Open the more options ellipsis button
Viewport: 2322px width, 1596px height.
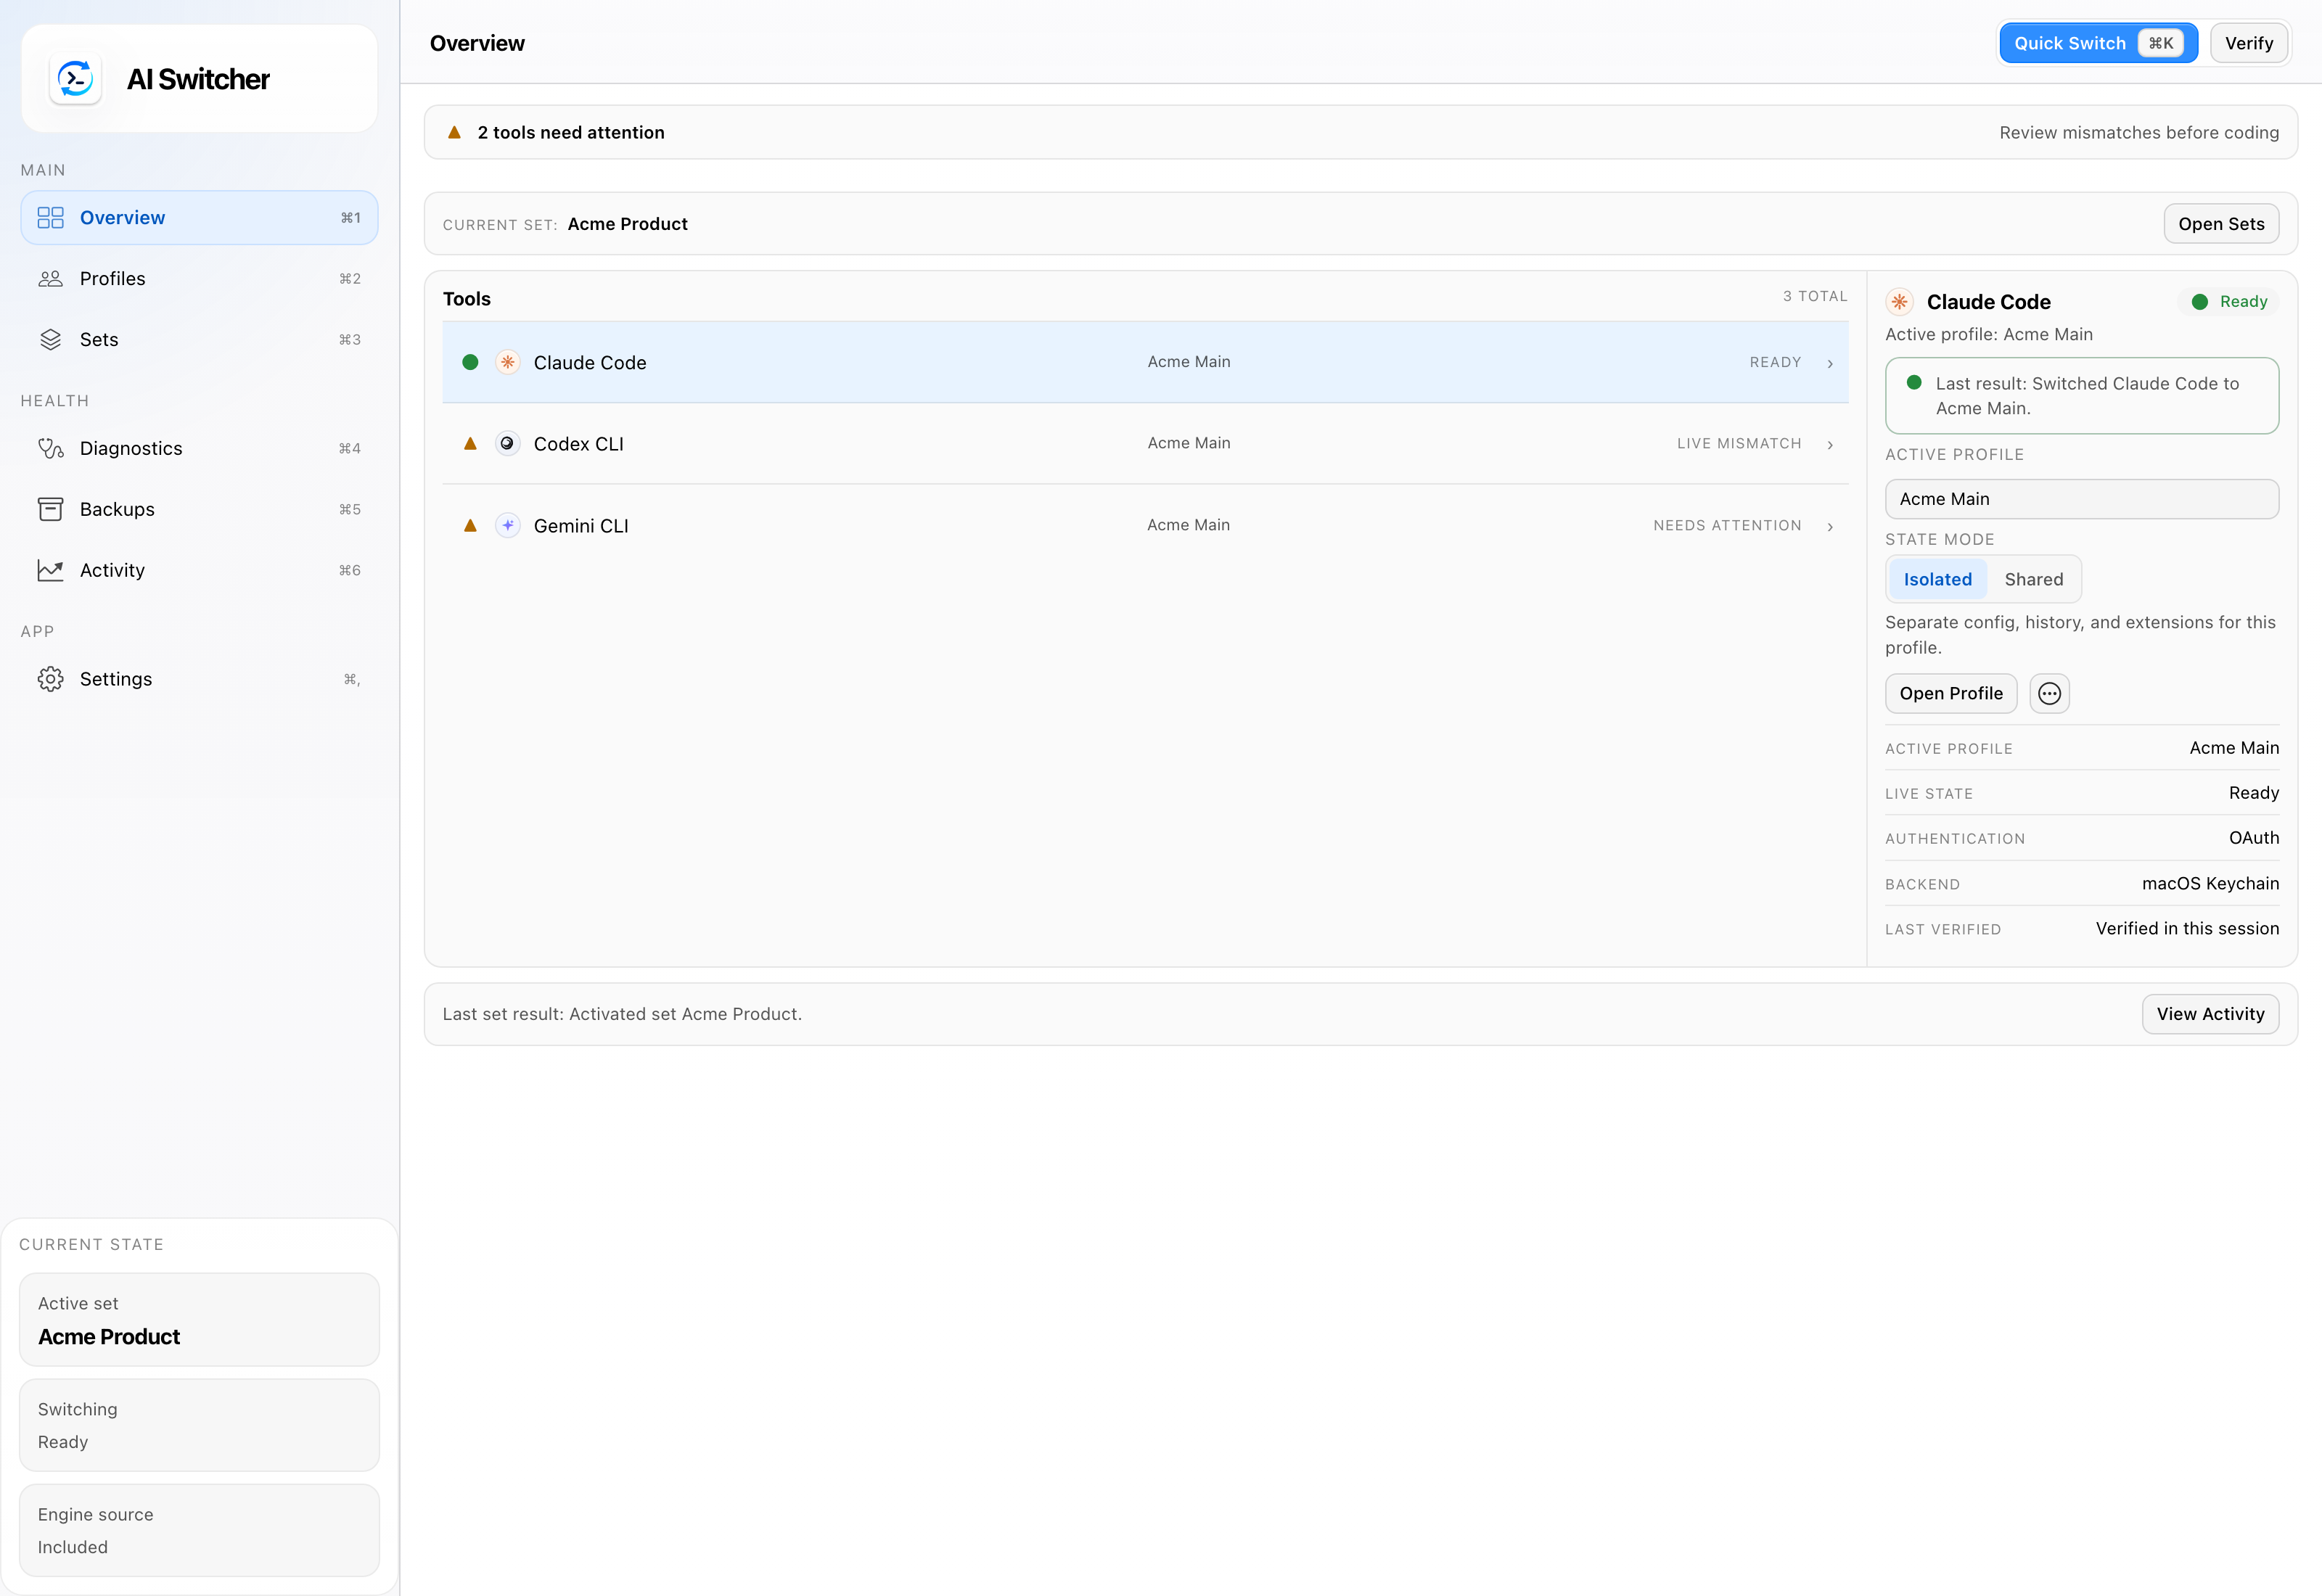tap(2049, 693)
